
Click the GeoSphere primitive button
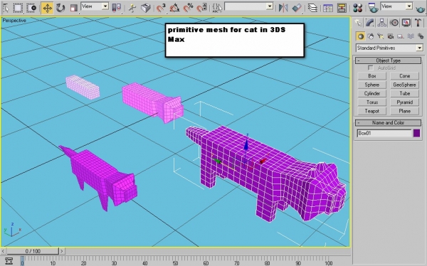[x=404, y=85]
